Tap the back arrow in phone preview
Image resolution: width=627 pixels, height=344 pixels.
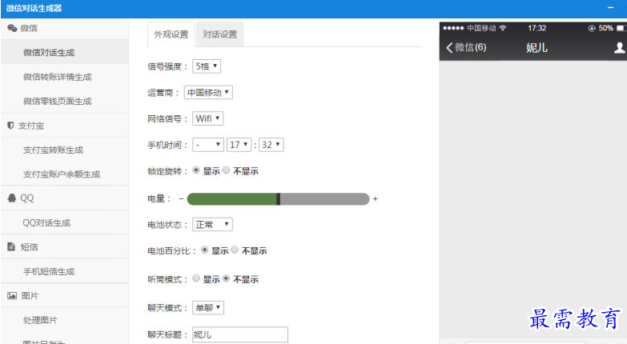[449, 47]
